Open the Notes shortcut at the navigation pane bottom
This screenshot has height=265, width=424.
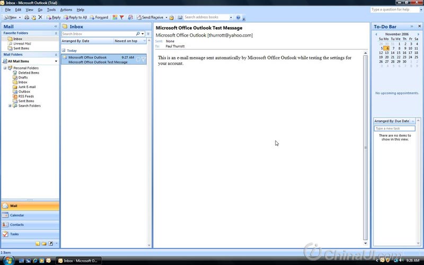click(38, 244)
